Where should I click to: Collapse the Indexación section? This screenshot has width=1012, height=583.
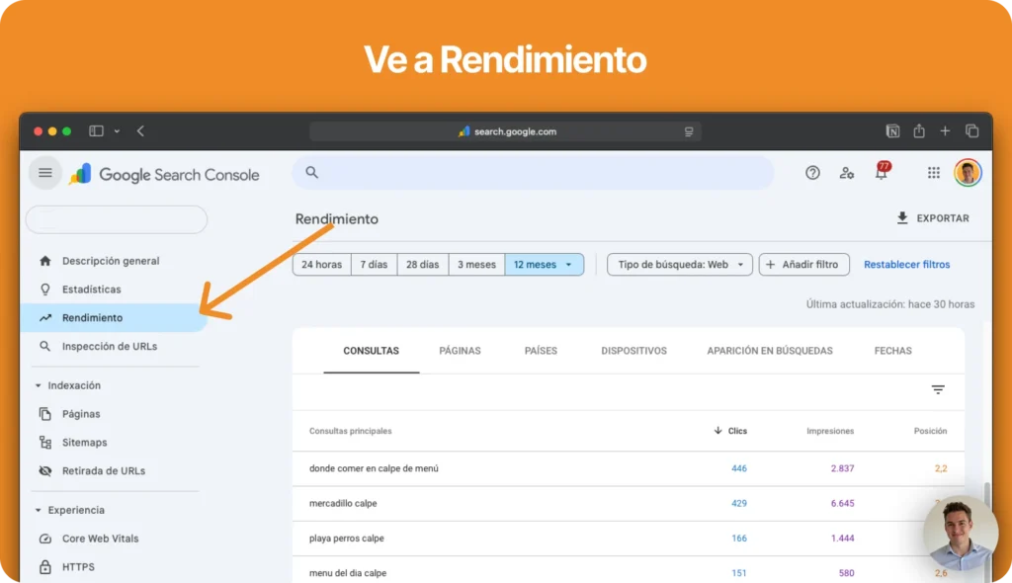39,385
